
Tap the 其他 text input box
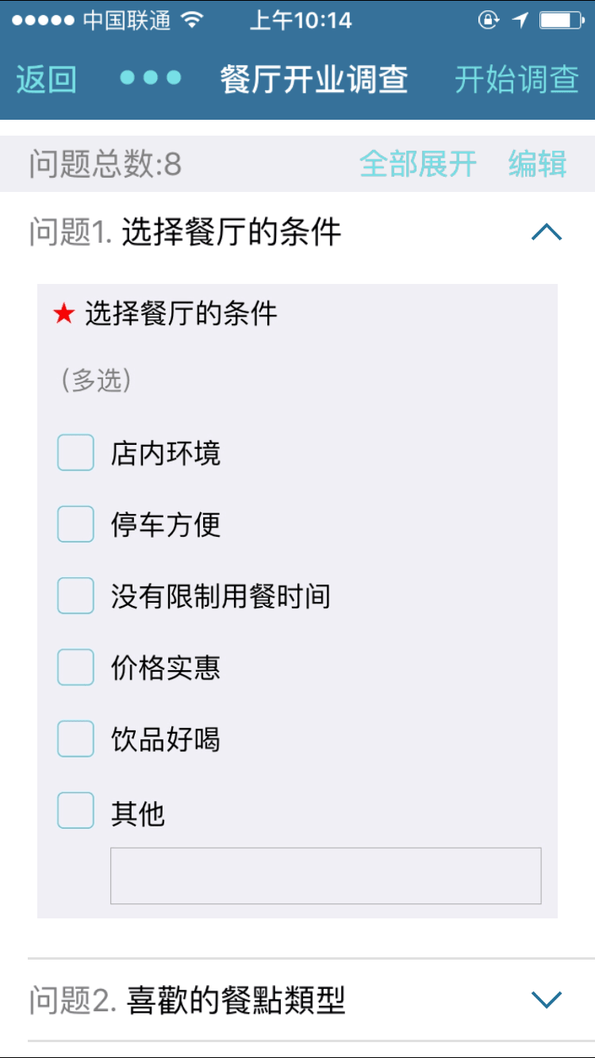tap(325, 876)
